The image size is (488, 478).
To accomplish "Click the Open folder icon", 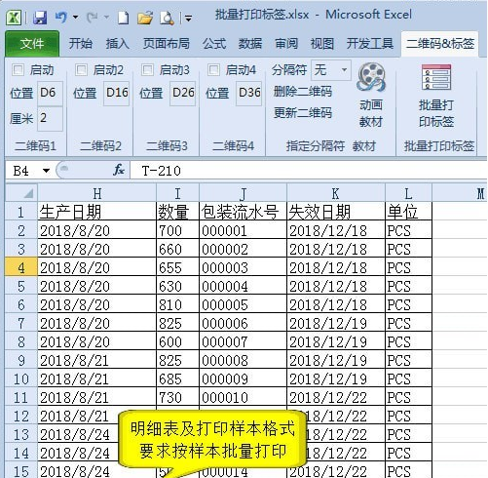I will [x=145, y=18].
